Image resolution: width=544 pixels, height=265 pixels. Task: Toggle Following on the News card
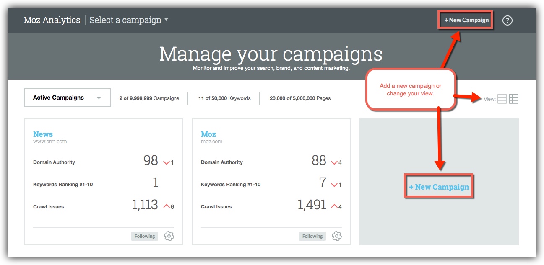point(145,236)
